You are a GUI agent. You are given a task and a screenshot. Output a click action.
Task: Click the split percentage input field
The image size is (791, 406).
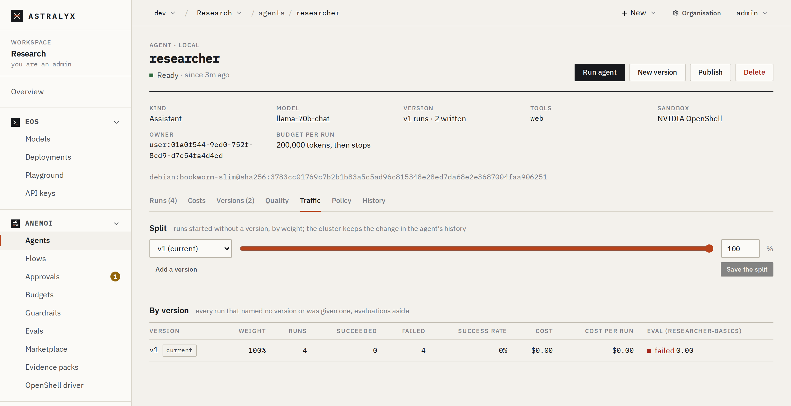pyautogui.click(x=740, y=249)
